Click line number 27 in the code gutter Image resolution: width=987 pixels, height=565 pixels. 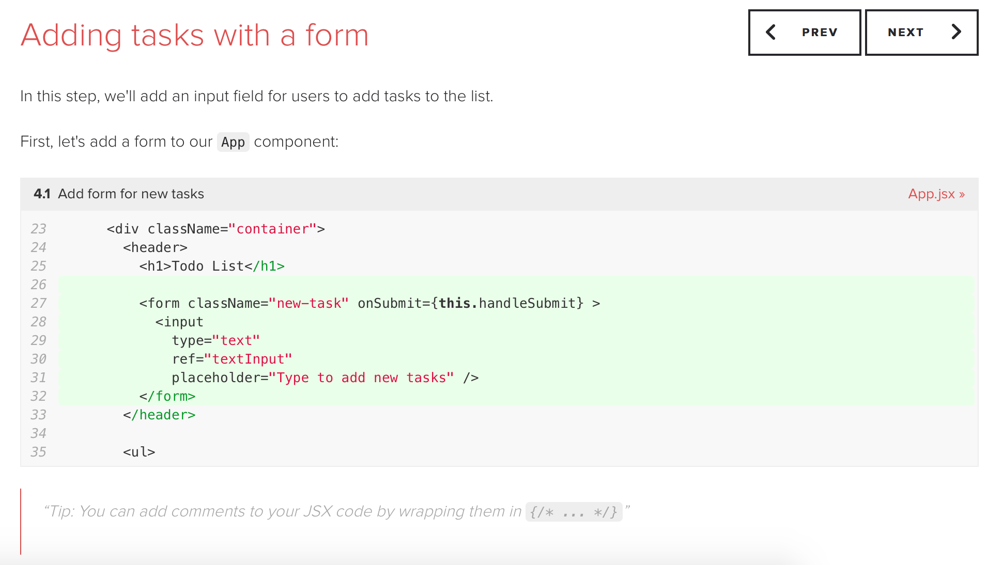[38, 303]
